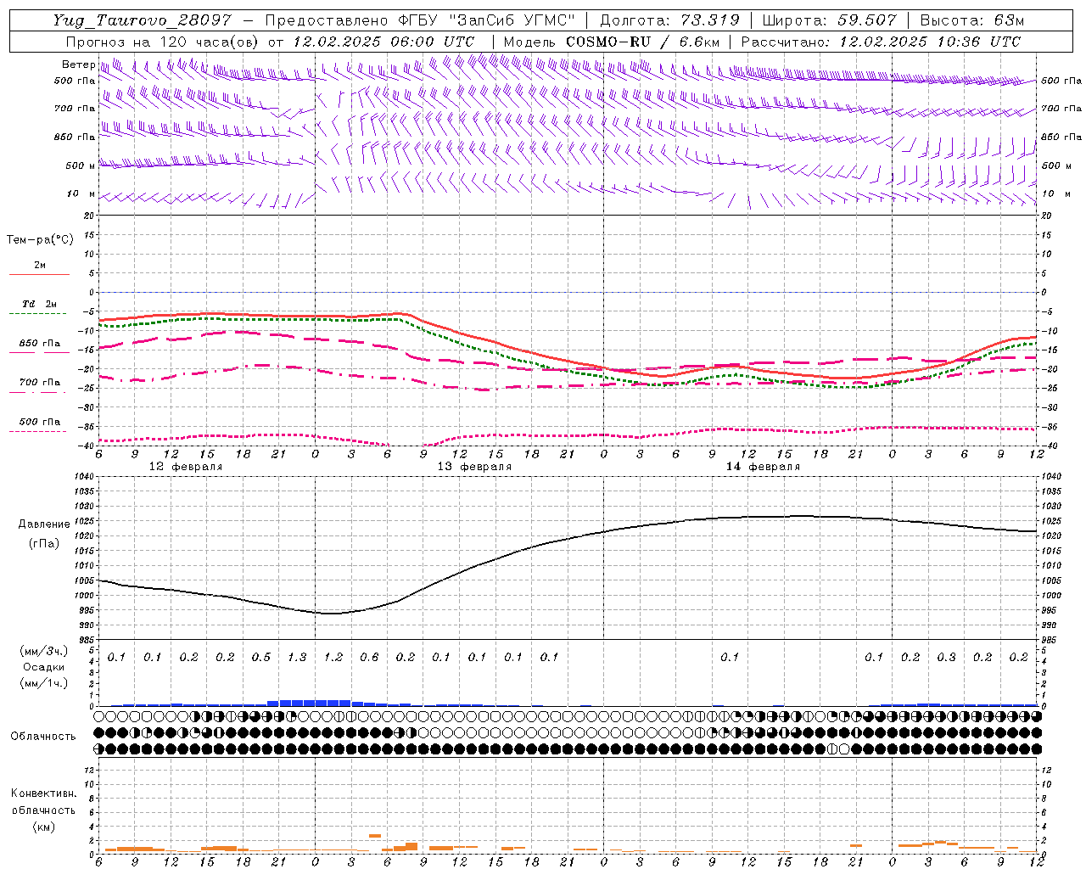Screen dimensions: 1086x869
Task: Click '500 гПа' in the temperature legend
Action: (40, 422)
